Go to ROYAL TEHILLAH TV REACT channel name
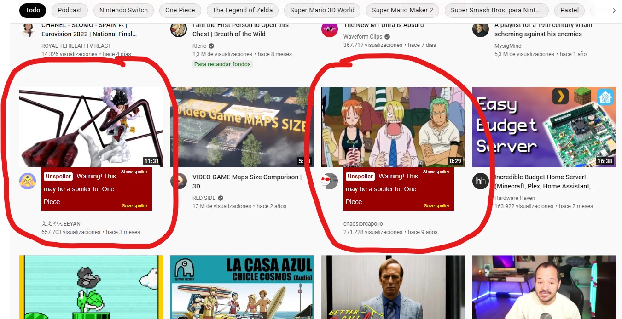The width and height of the screenshot is (622, 319). 76,46
